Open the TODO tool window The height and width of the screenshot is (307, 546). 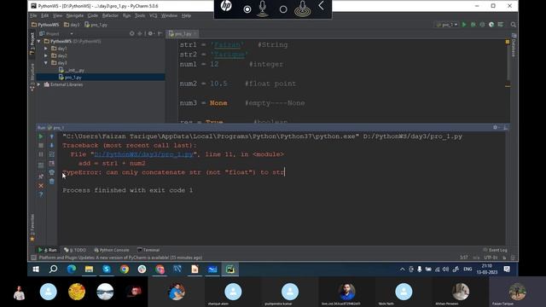point(75,250)
